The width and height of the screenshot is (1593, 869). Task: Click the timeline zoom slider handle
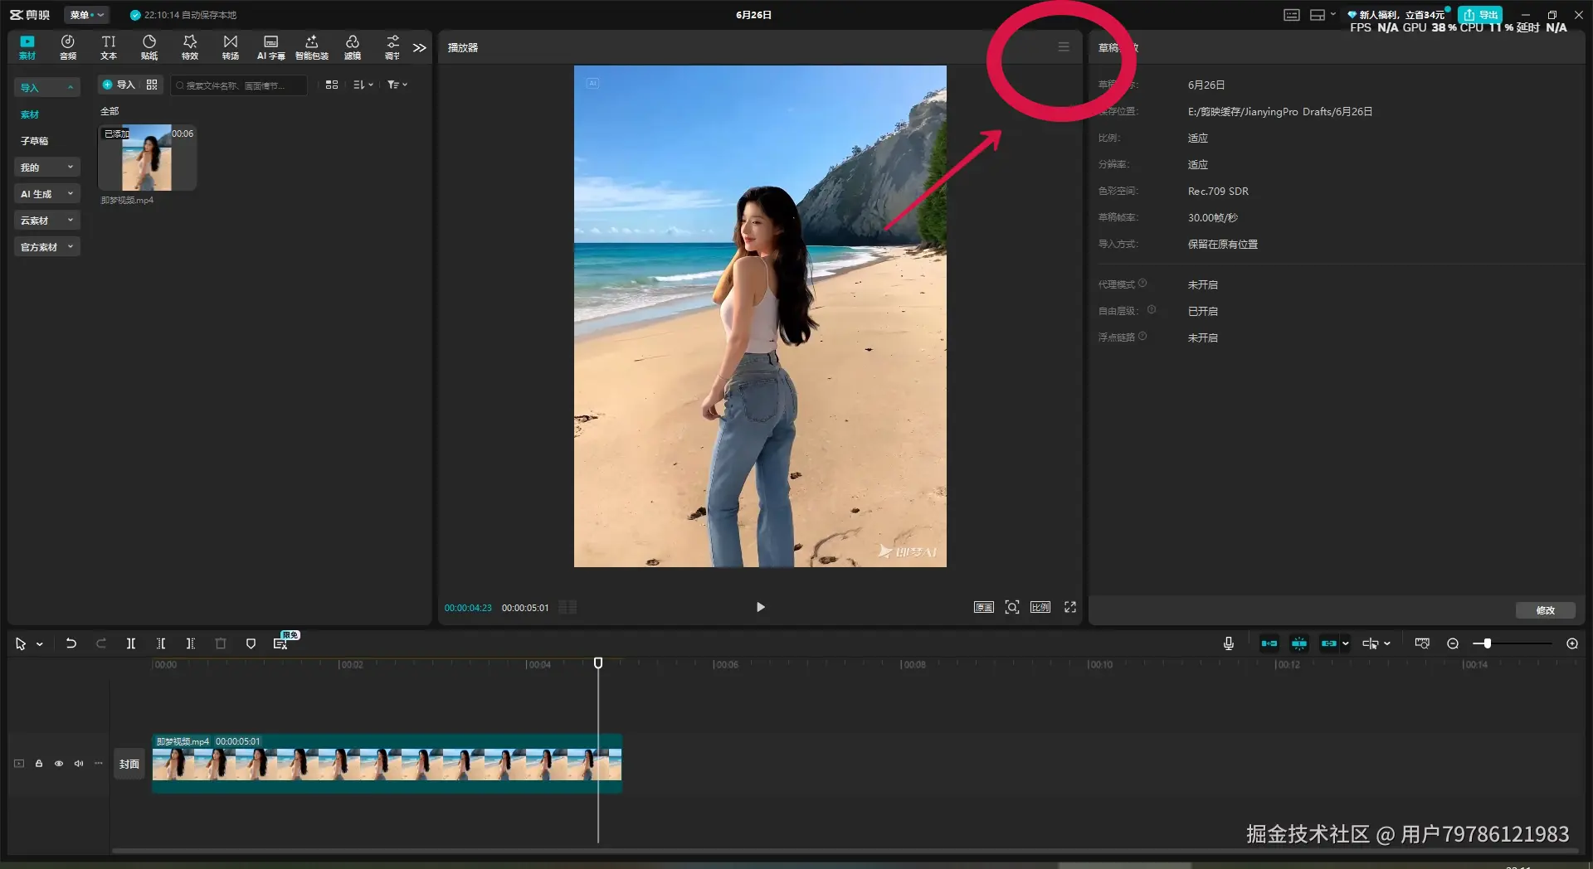point(1488,643)
